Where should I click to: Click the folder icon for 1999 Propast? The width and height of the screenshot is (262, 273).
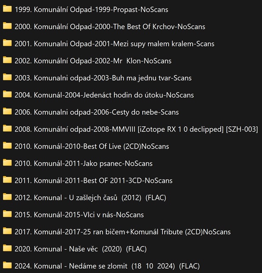(7, 9)
